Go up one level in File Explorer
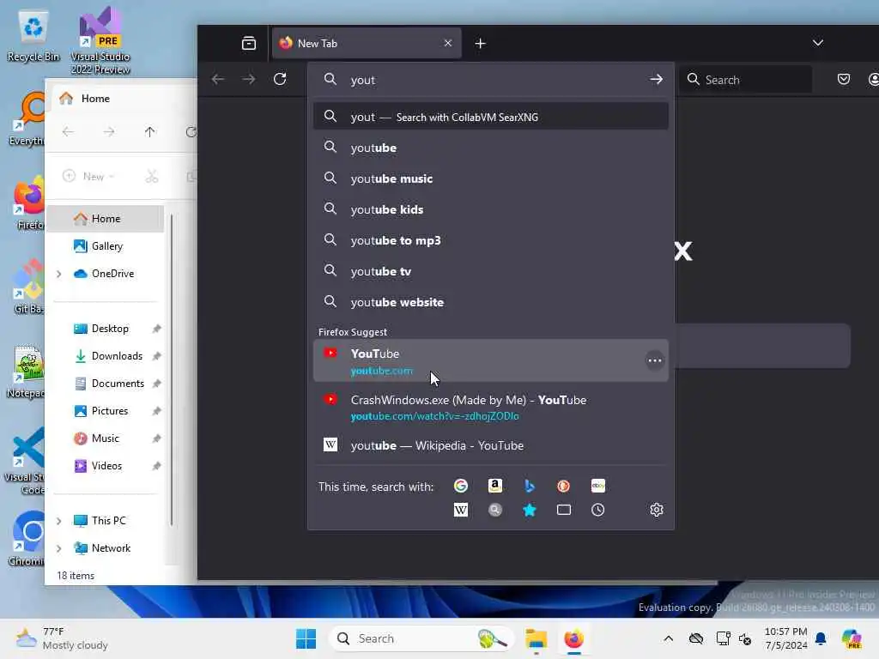879x659 pixels. (149, 131)
